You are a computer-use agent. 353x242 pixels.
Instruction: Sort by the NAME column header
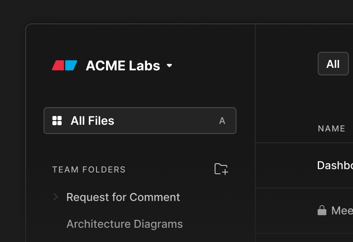(x=331, y=129)
